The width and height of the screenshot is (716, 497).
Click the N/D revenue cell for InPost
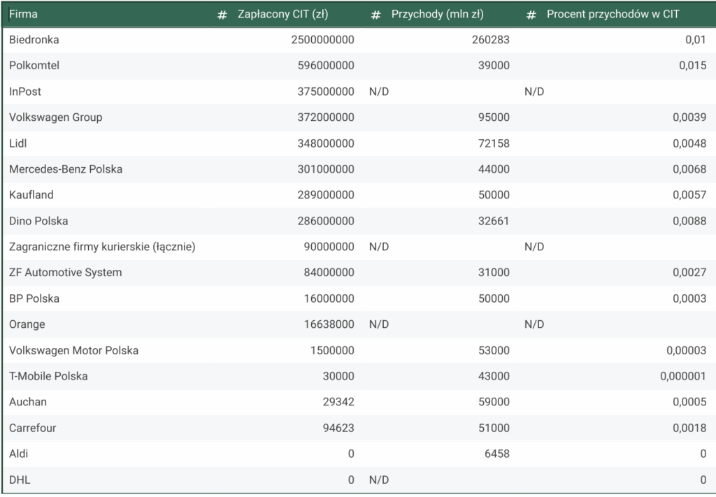pyautogui.click(x=379, y=92)
